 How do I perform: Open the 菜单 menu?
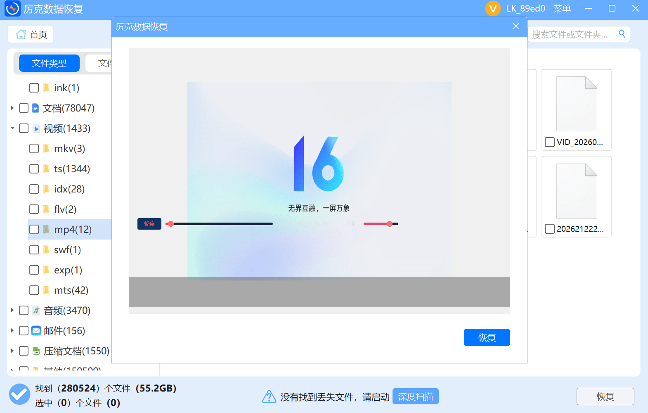pyautogui.click(x=562, y=9)
